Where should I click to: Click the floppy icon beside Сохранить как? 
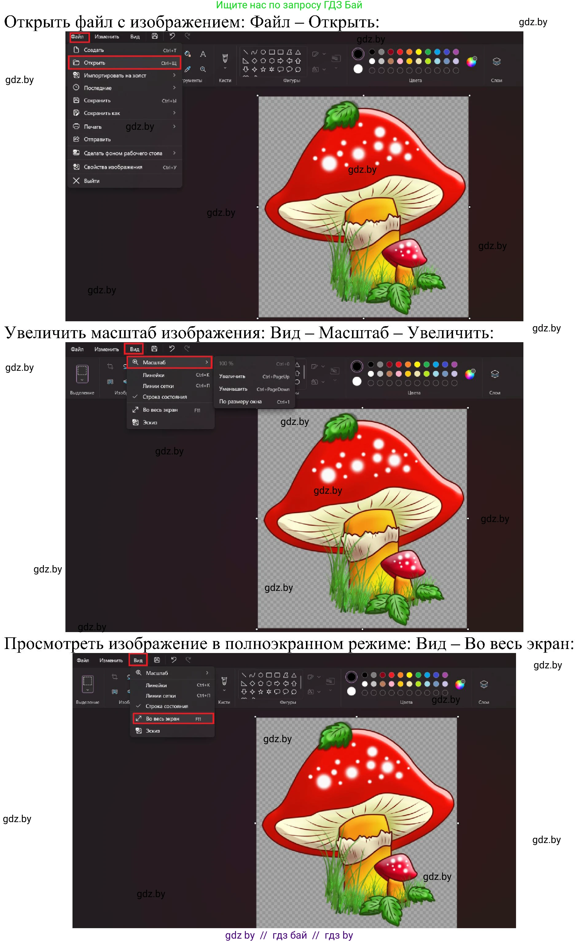click(76, 113)
